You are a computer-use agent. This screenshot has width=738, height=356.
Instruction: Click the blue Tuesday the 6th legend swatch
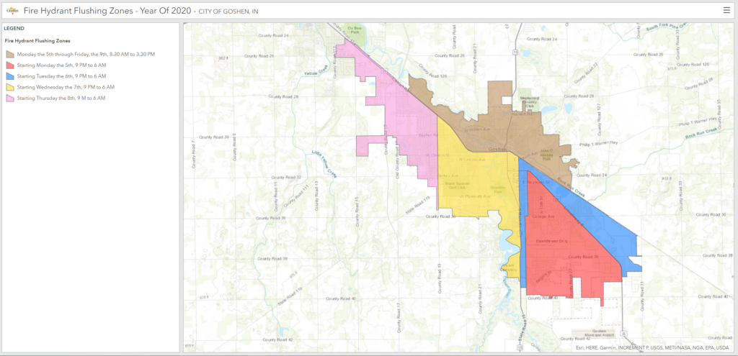coord(11,76)
